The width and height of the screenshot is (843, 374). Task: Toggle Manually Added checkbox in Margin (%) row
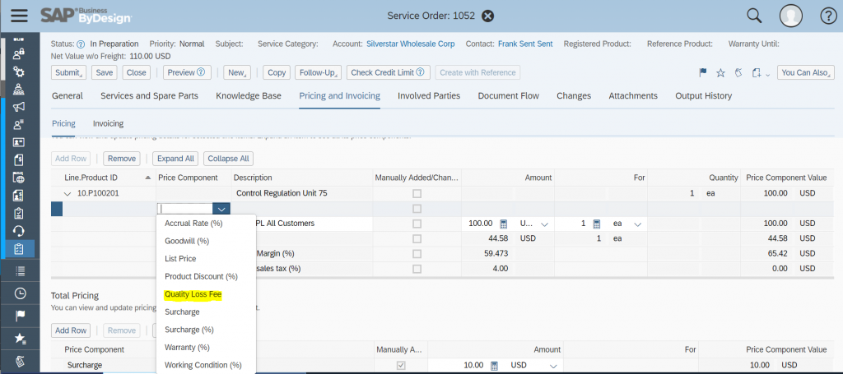(417, 254)
